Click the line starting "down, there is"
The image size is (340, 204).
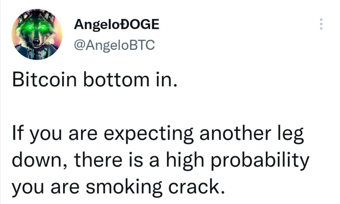[161, 161]
